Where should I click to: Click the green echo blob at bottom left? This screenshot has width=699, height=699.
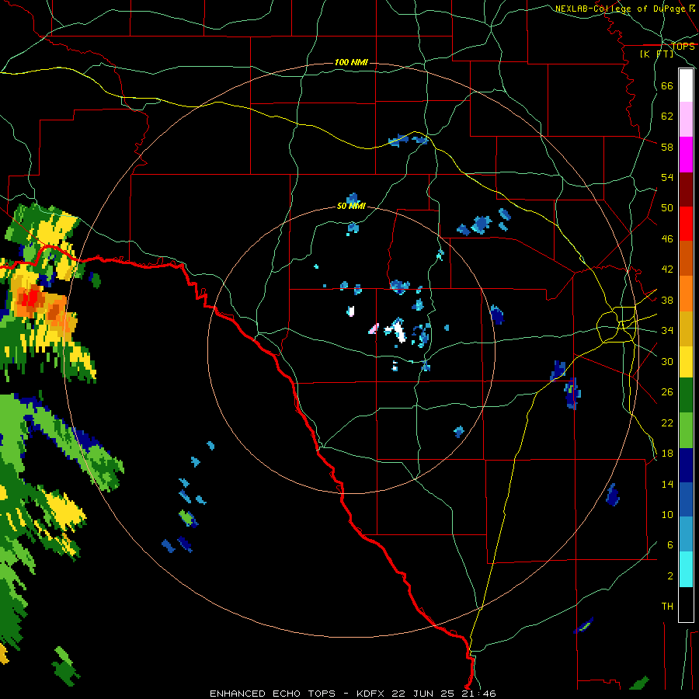65,666
